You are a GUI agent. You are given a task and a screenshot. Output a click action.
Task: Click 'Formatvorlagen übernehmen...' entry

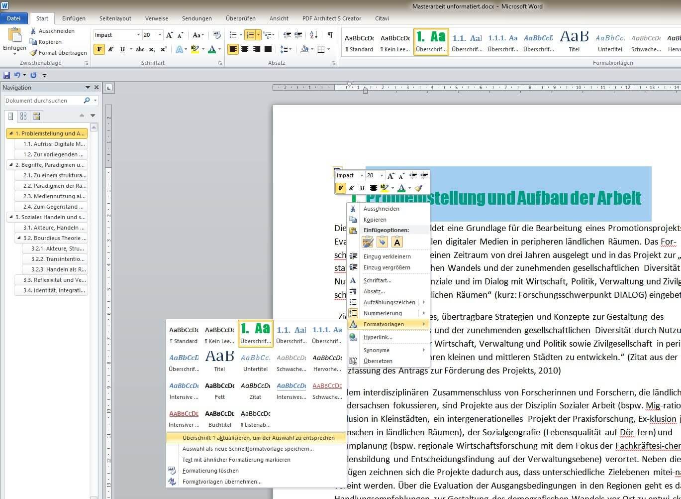(x=256, y=482)
